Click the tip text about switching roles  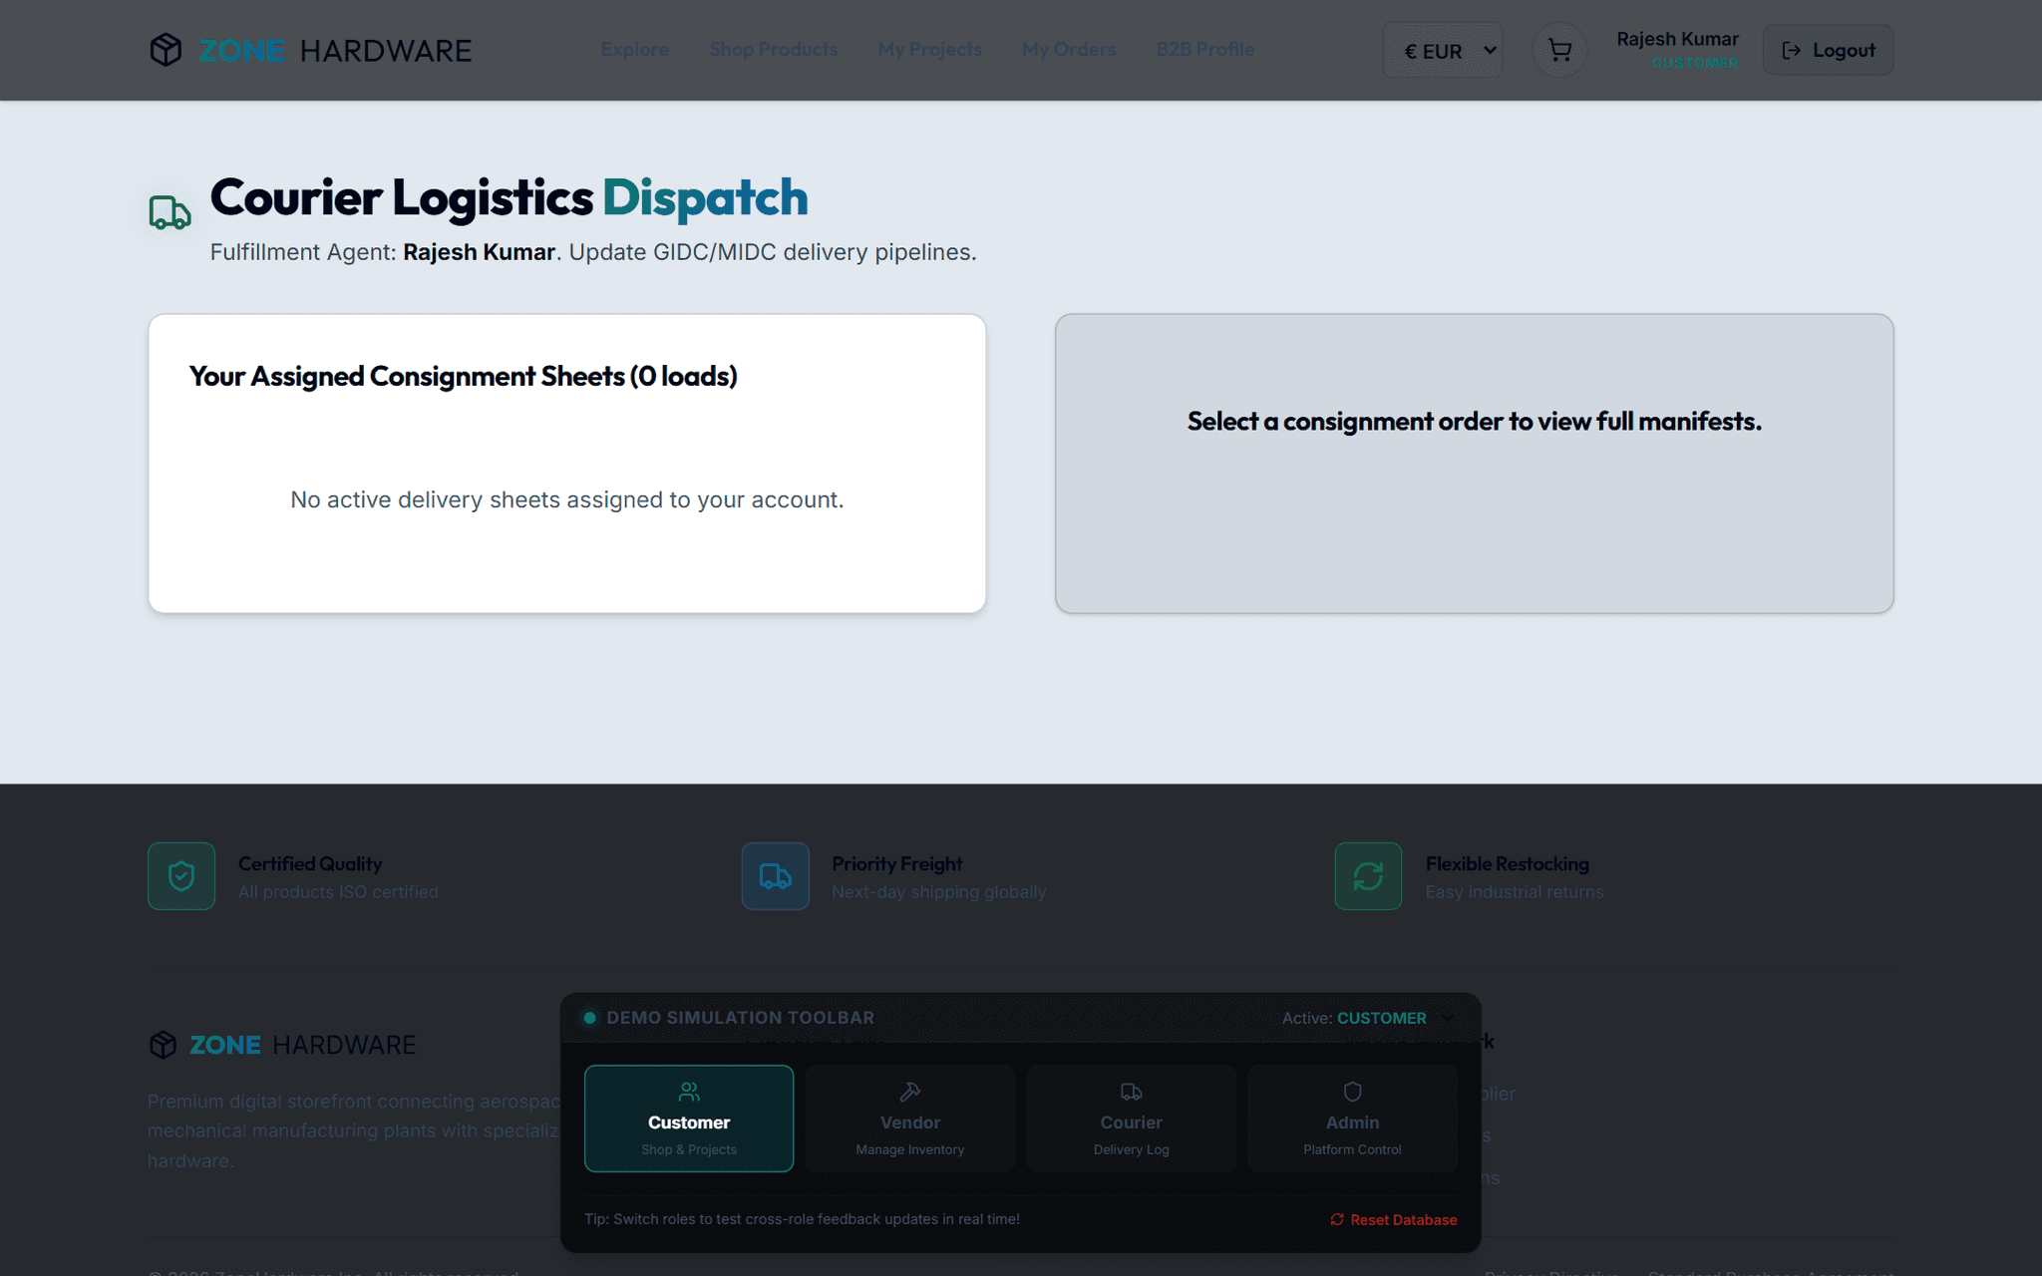(x=802, y=1219)
